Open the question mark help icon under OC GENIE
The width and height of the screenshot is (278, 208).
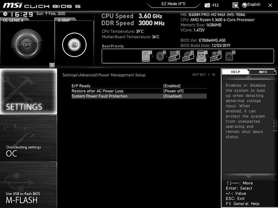(x=52, y=65)
